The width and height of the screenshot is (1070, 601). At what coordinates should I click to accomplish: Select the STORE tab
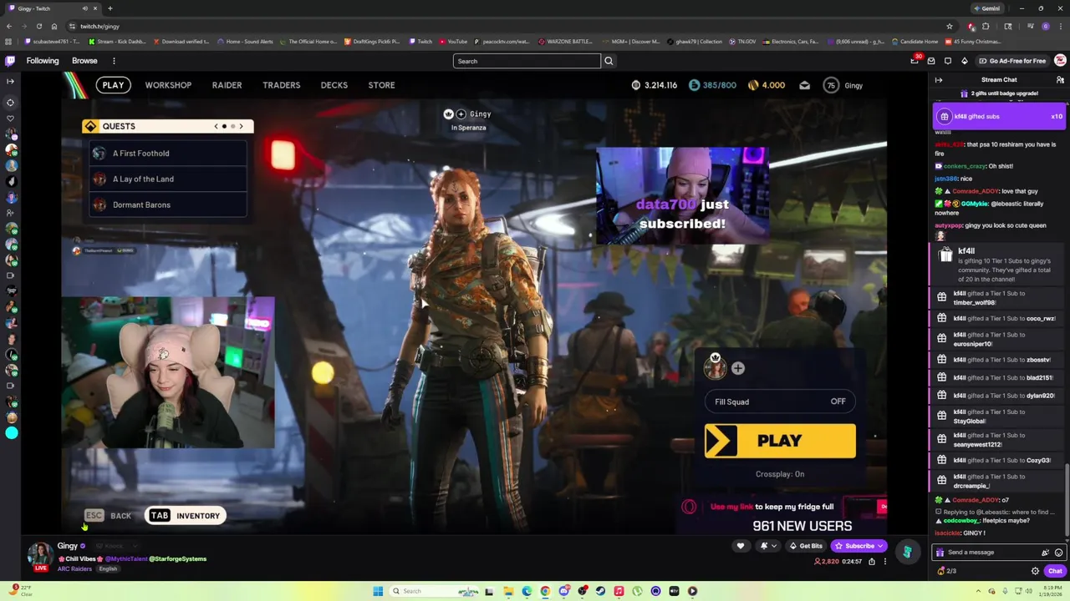(381, 85)
